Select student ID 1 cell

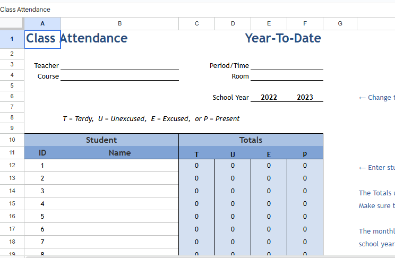[x=42, y=166]
